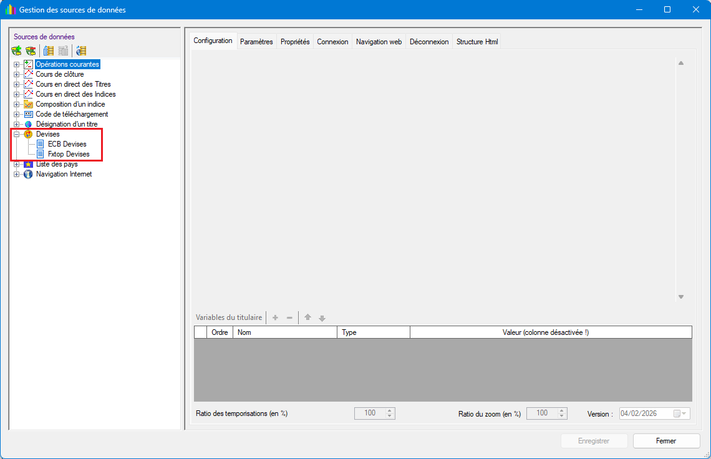Expand the Cours en direct des Indices node
The image size is (711, 459).
pos(16,94)
